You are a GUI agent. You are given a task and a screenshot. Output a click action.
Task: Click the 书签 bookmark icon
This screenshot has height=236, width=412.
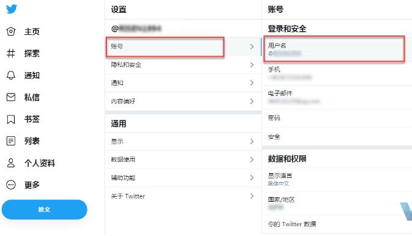(11, 119)
